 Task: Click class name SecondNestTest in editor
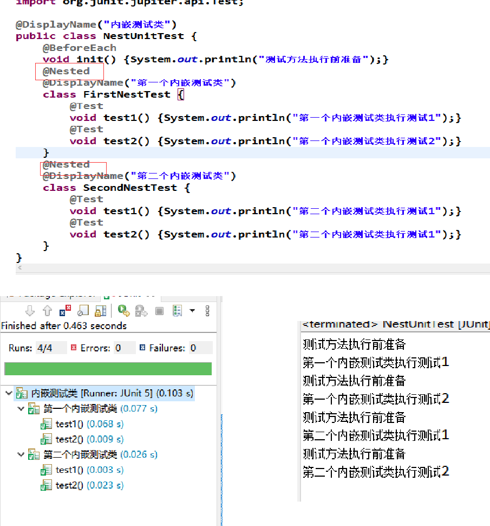click(x=130, y=188)
